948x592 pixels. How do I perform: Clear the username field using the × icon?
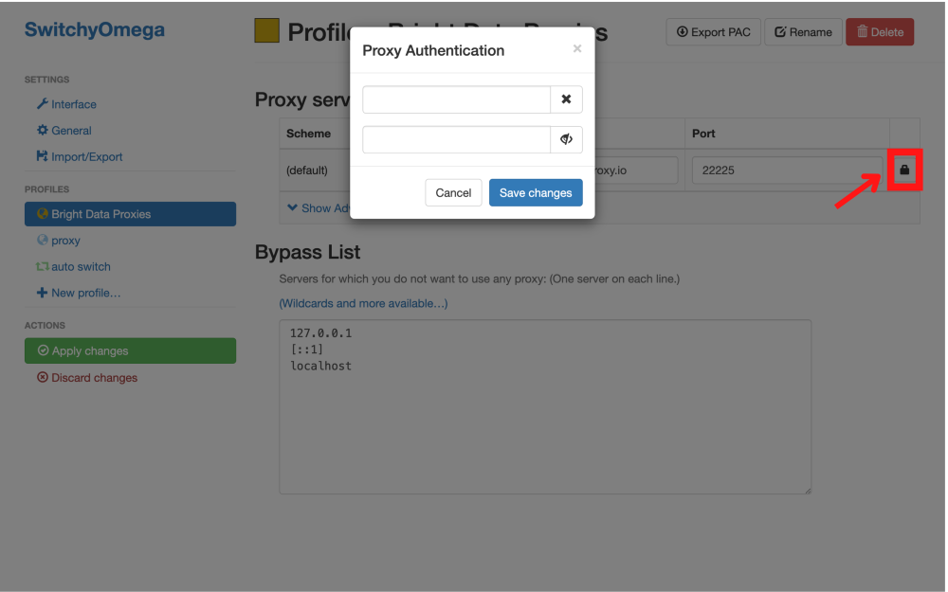click(566, 99)
